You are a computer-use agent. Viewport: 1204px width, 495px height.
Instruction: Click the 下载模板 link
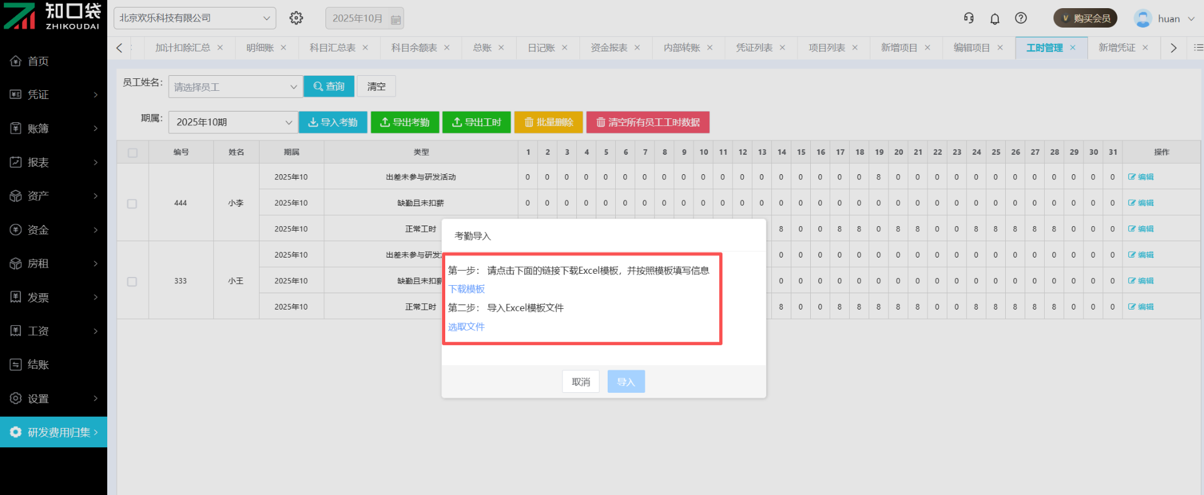coord(467,289)
